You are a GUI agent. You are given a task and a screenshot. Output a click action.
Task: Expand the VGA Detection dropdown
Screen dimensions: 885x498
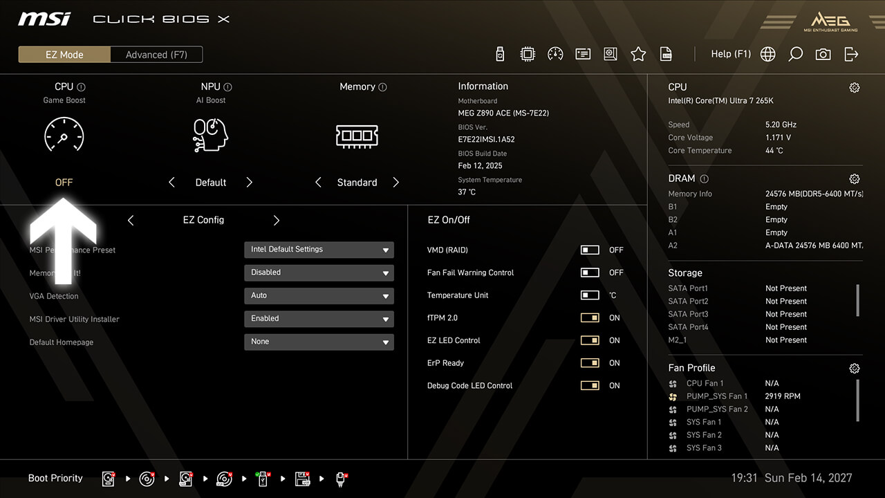point(319,296)
